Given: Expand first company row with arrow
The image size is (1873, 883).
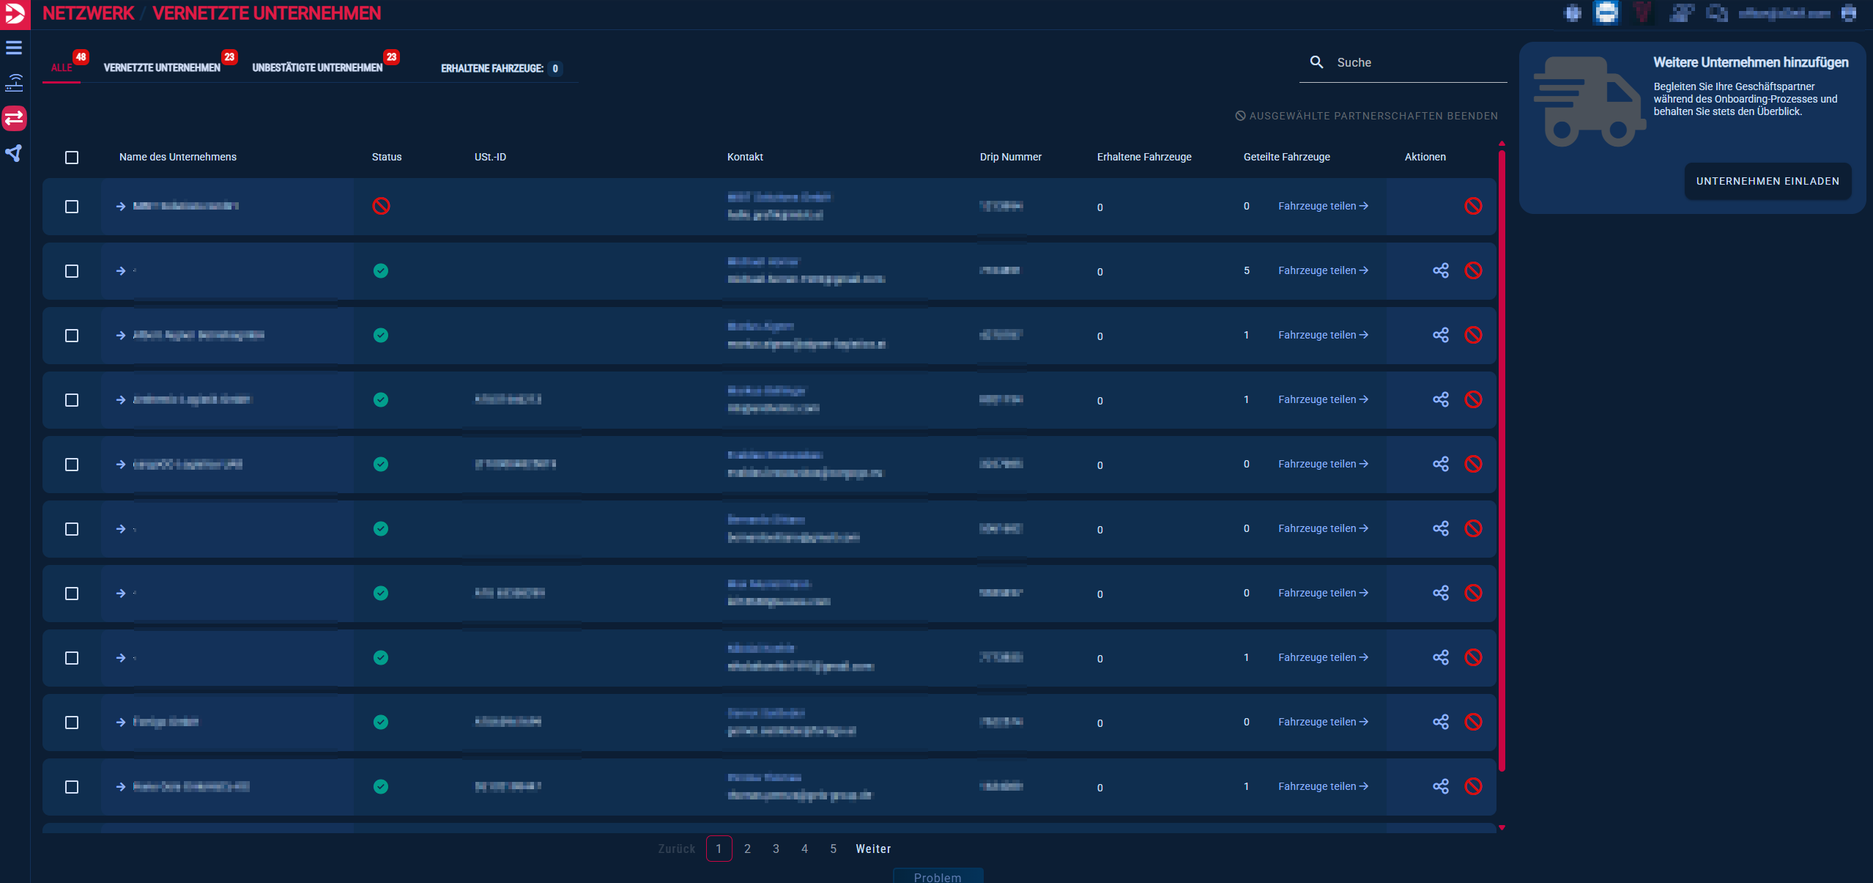Looking at the screenshot, I should tap(121, 207).
